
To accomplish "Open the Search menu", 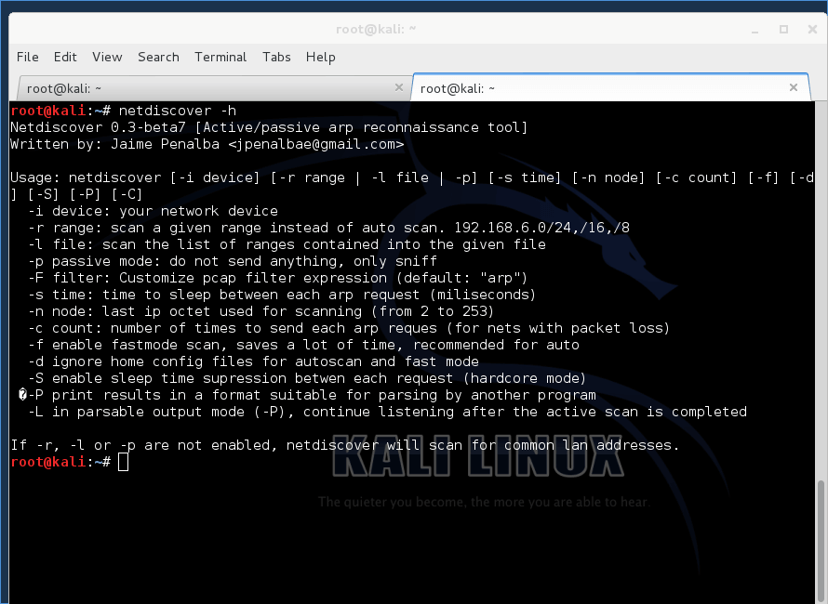I will [x=158, y=57].
